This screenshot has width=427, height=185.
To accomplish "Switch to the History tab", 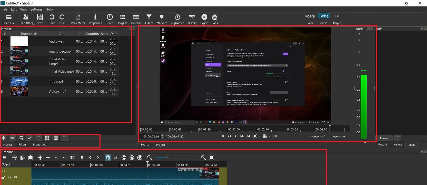I will tap(398, 145).
